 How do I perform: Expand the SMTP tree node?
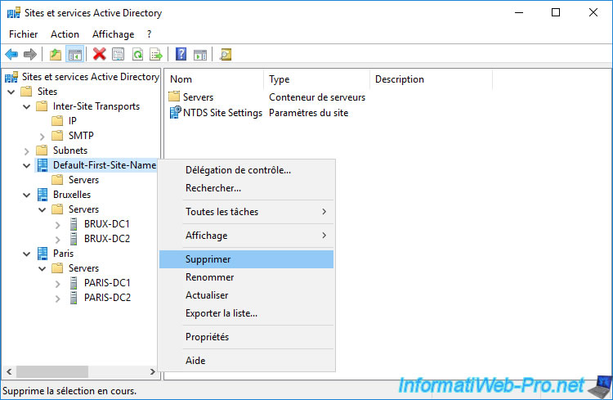click(x=43, y=136)
